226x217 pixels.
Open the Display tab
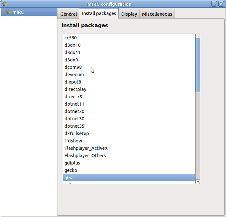(129, 14)
